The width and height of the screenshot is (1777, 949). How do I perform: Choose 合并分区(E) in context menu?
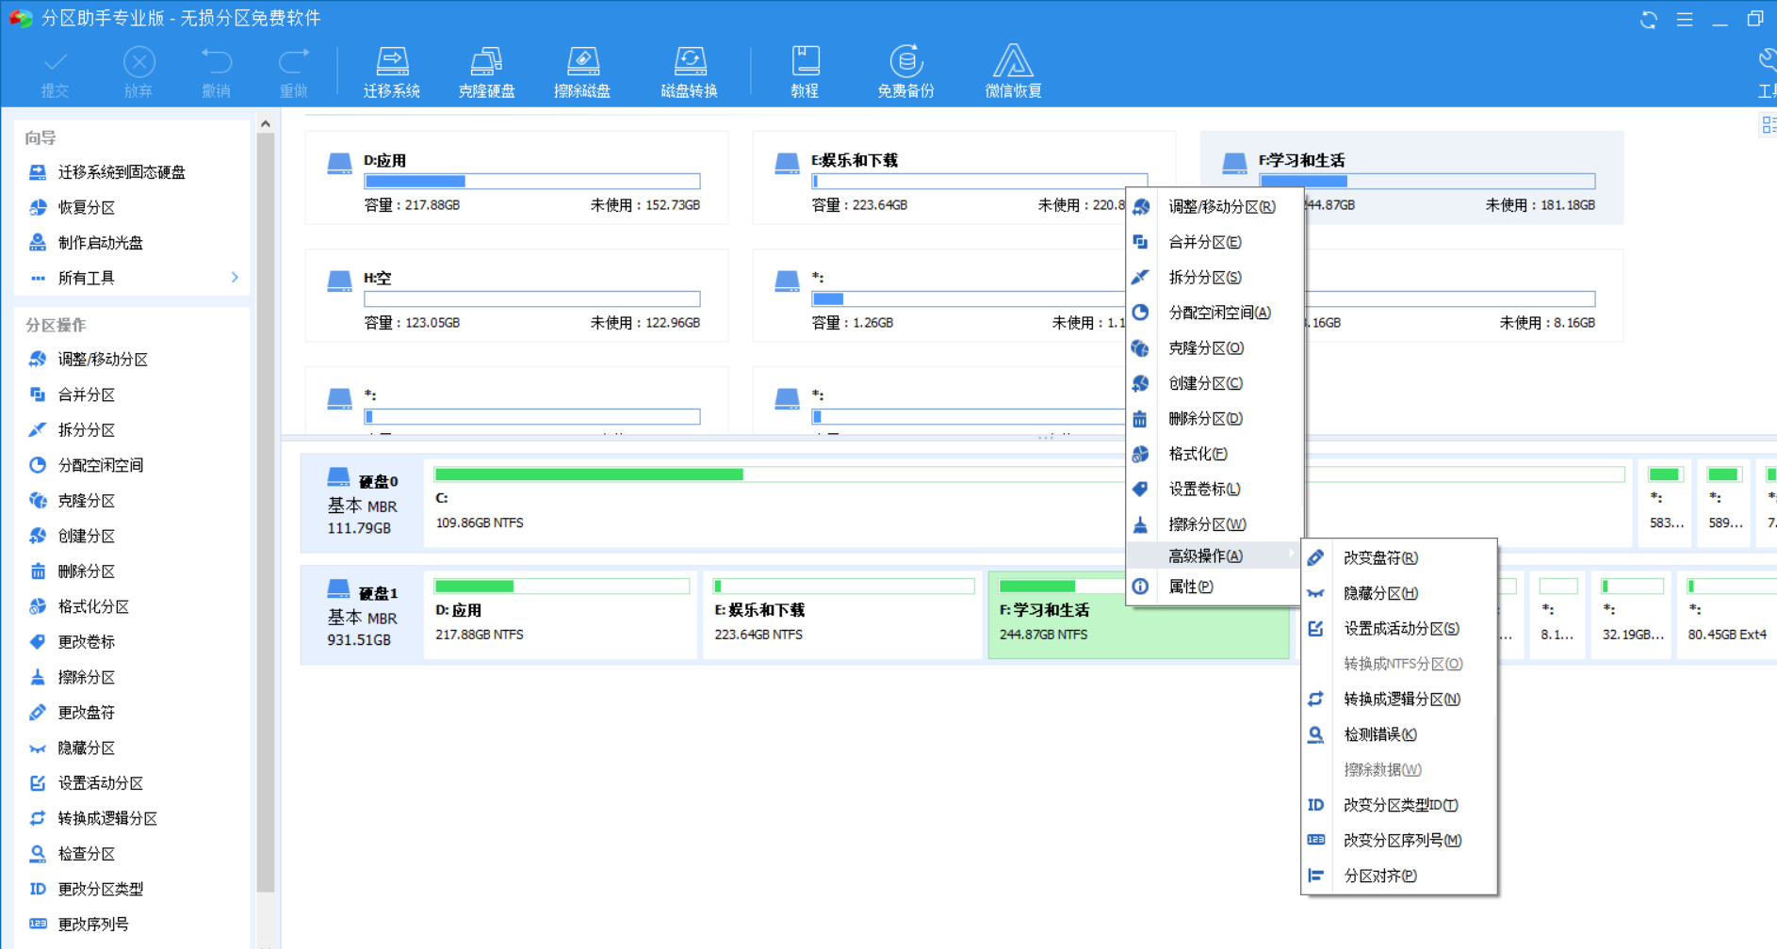click(1215, 242)
